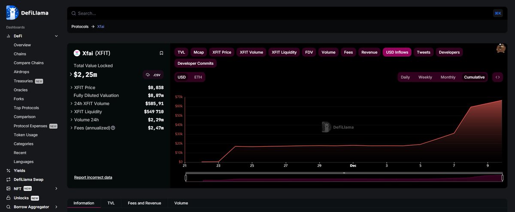
Task: Click Report incorrect data link
Action: [x=93, y=177]
